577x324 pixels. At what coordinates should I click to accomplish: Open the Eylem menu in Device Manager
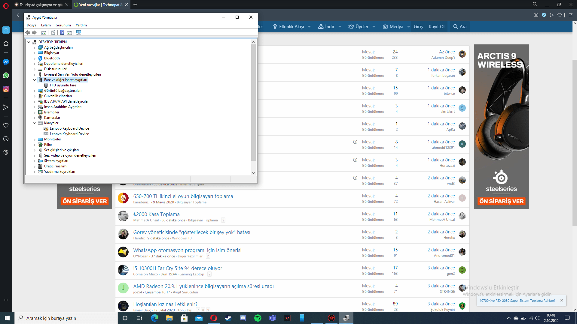pyautogui.click(x=46, y=25)
